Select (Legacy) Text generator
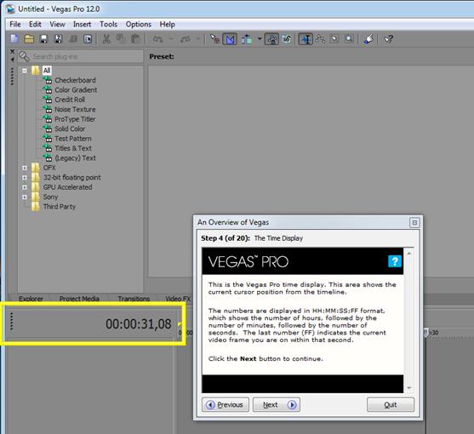Viewport: 474px width, 434px height. (75, 157)
